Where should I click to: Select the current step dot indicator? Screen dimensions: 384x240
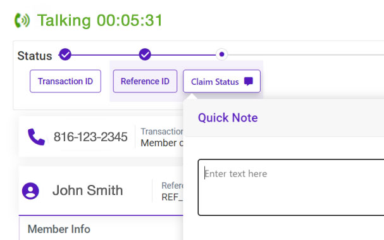[x=221, y=54]
